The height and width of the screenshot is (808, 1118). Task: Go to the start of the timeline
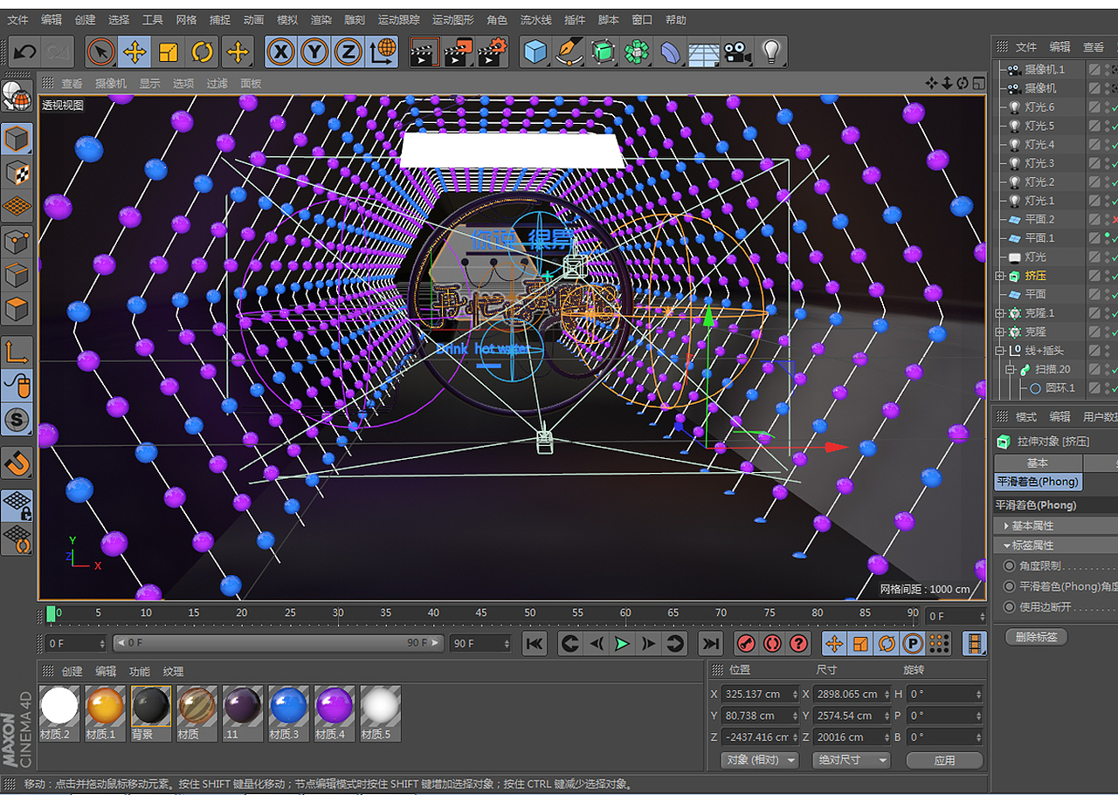coord(535,644)
